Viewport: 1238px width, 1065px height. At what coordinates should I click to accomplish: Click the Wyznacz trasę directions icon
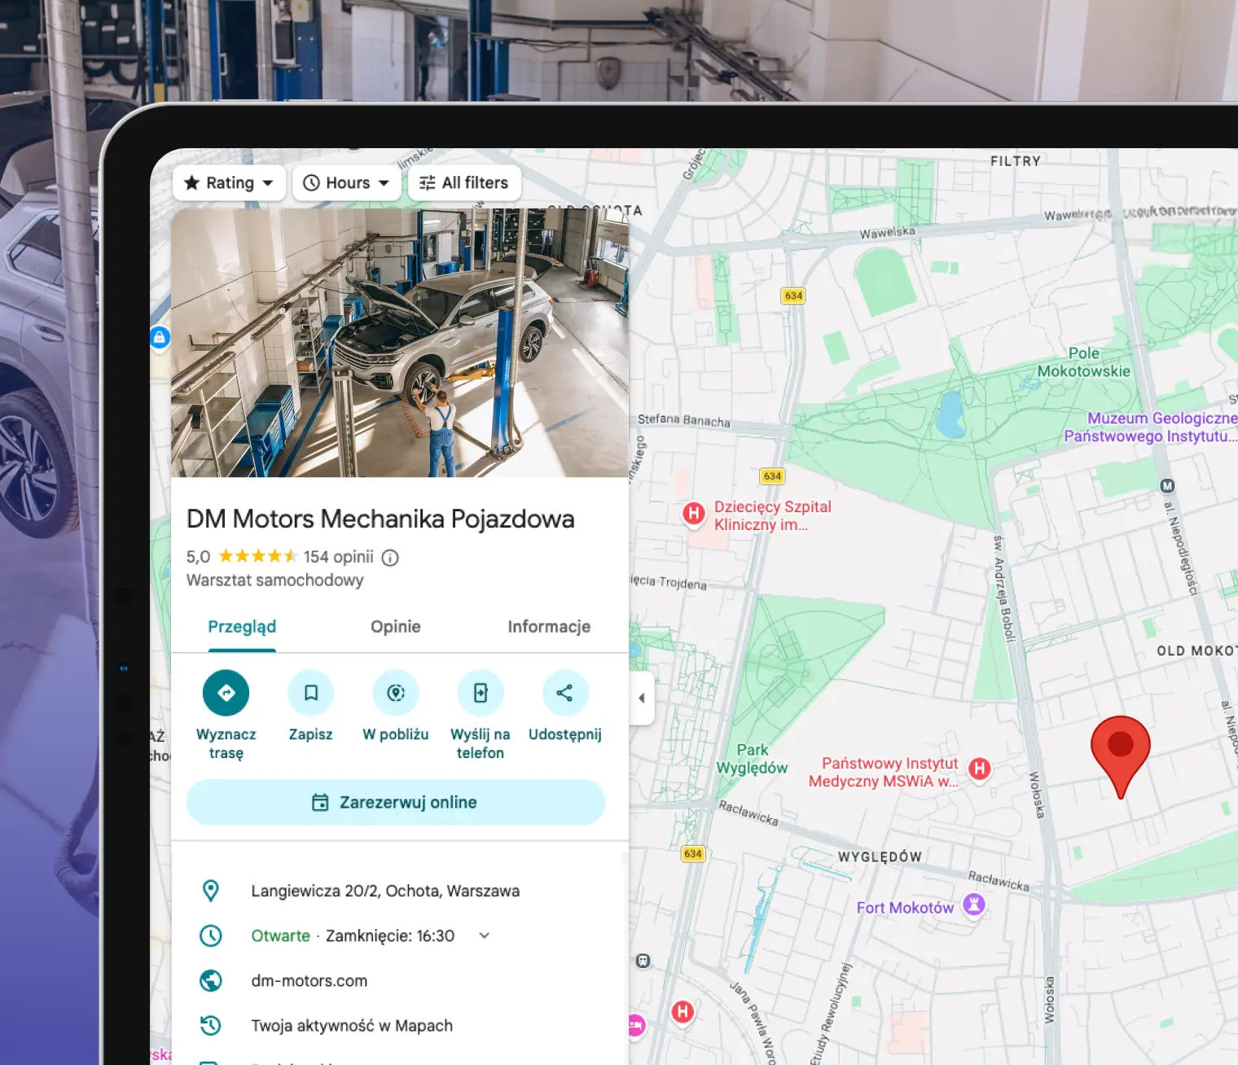click(226, 693)
